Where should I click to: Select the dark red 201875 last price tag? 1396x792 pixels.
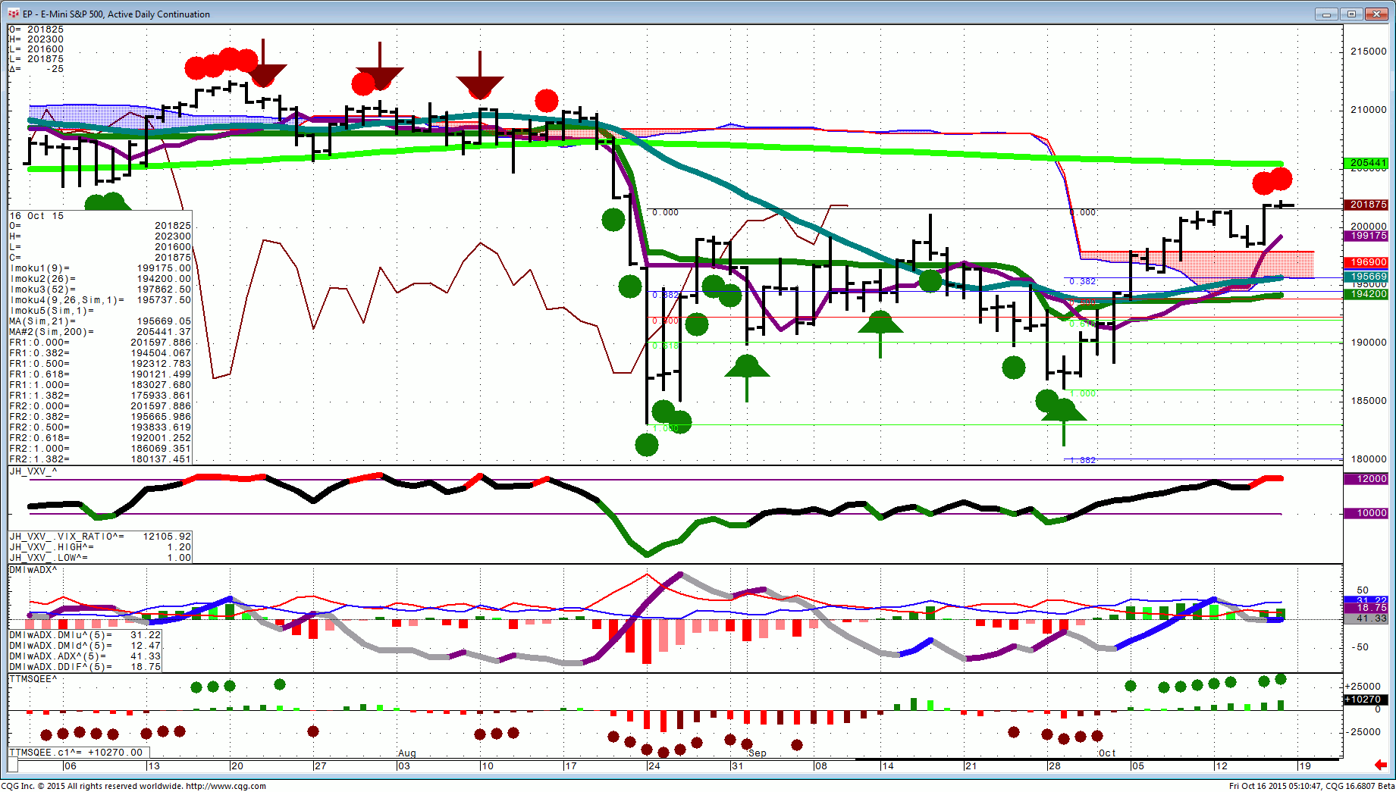(1366, 205)
